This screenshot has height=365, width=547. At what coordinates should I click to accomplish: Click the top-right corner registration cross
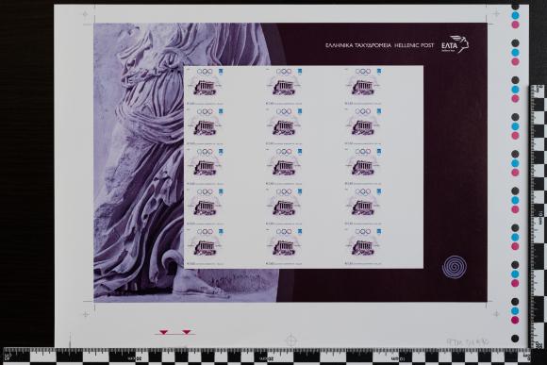click(496, 13)
